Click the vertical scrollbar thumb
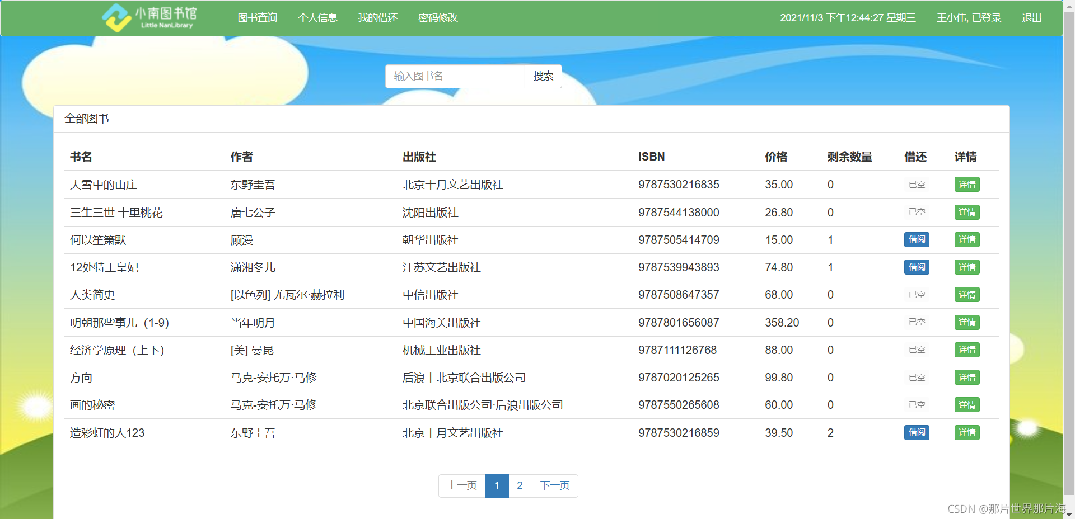This screenshot has height=519, width=1075. (1069, 253)
